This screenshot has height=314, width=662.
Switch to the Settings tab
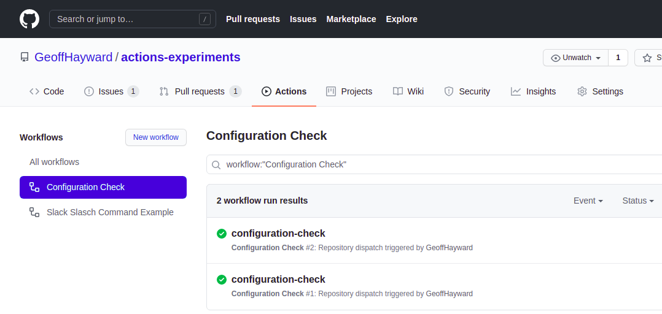click(600, 91)
